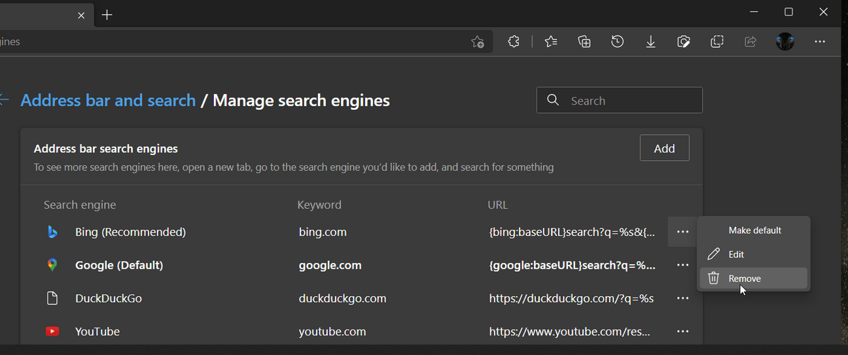
Task: Click the Bing baseURL search URL
Action: (x=572, y=232)
